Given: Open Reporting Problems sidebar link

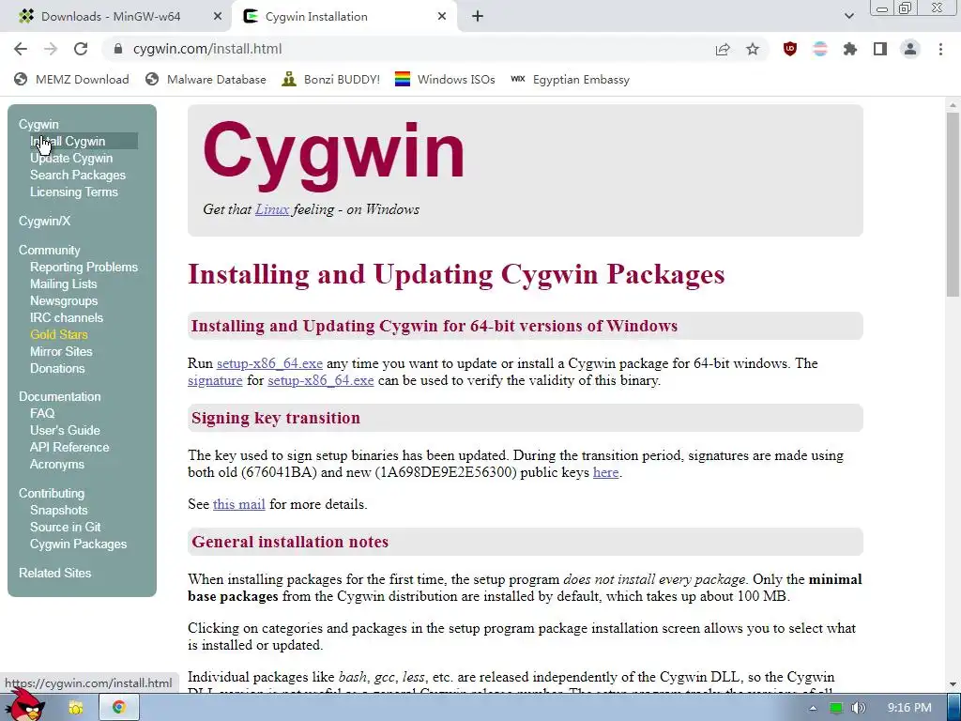Looking at the screenshot, I should (x=84, y=268).
